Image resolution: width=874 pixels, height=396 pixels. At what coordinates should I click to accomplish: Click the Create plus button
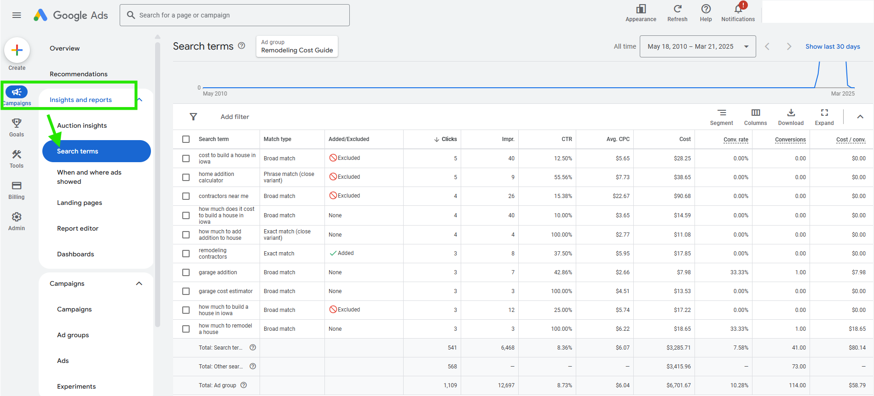17,50
